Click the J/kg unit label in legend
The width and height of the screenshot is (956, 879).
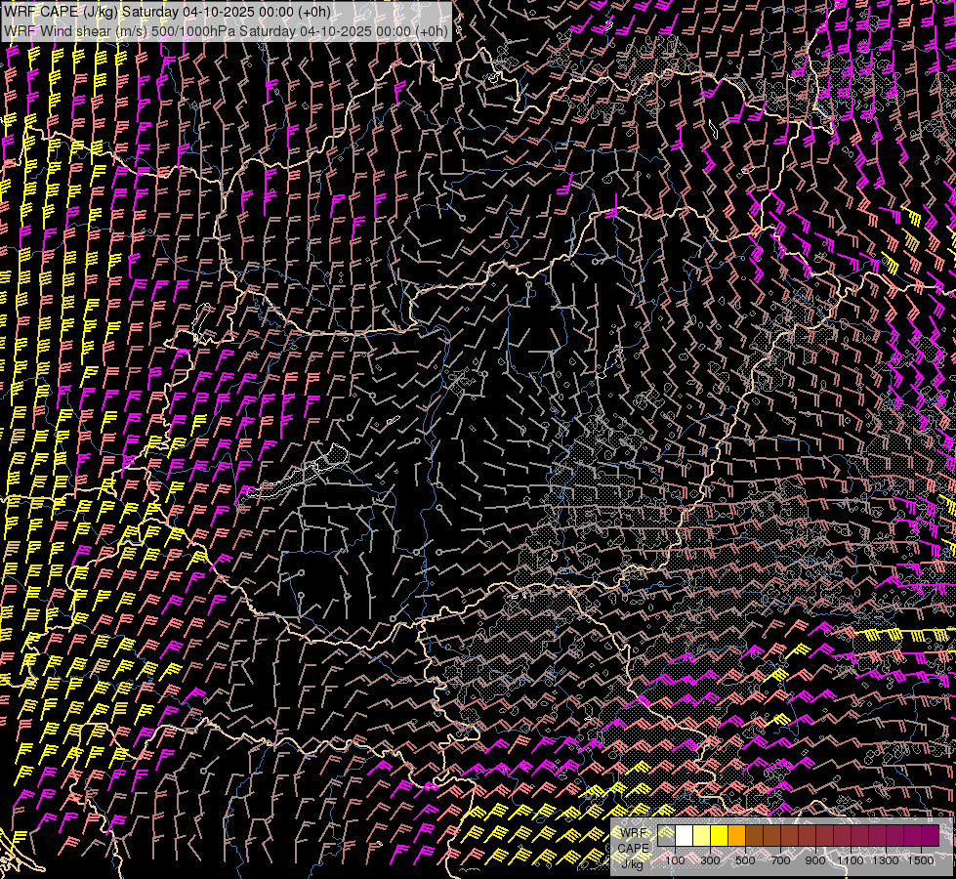[x=632, y=863]
